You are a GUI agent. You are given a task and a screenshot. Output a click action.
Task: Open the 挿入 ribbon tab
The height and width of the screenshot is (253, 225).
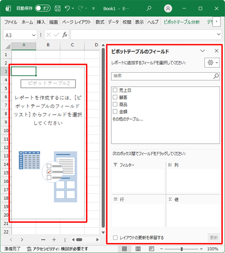[41, 22]
